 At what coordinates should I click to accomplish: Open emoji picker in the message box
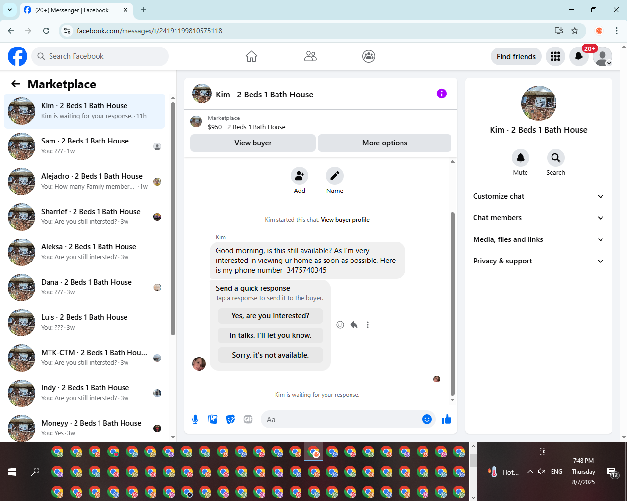pos(427,419)
